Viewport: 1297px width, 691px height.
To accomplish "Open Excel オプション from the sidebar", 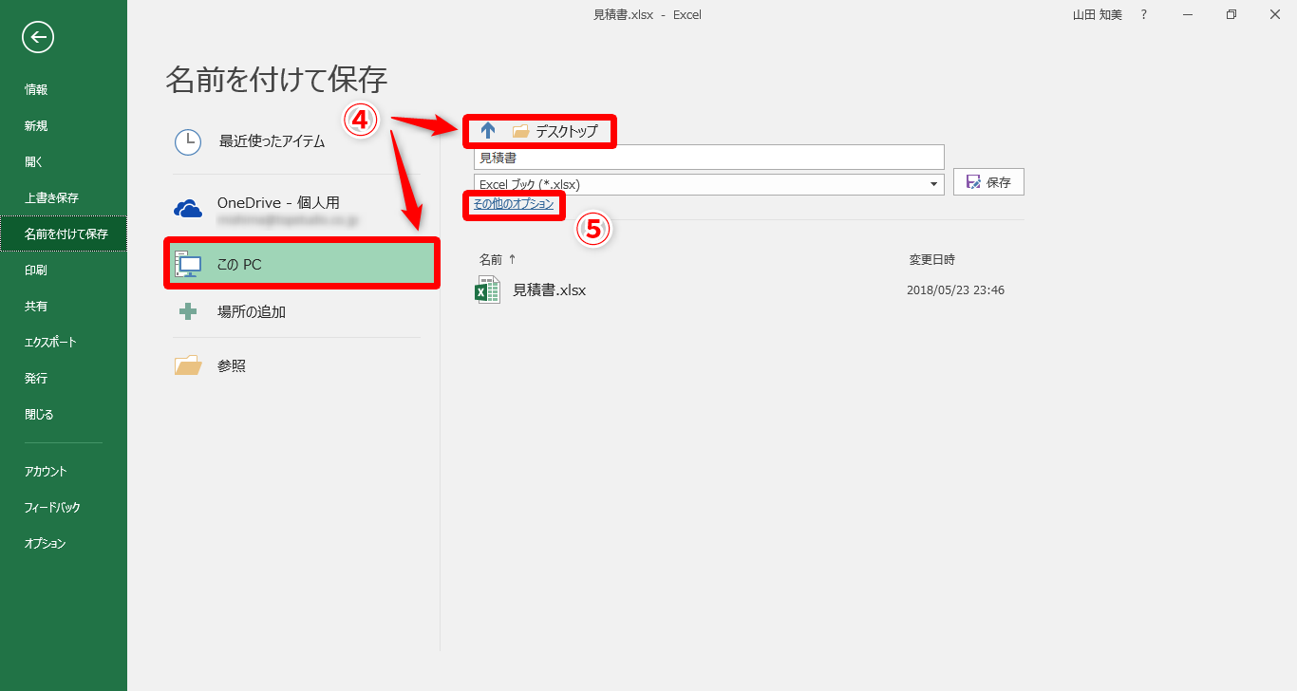I will point(46,543).
